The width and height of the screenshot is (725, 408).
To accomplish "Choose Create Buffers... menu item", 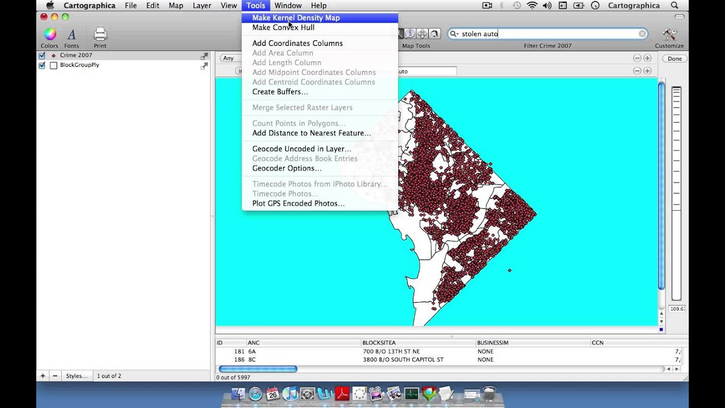I will pos(320,92).
